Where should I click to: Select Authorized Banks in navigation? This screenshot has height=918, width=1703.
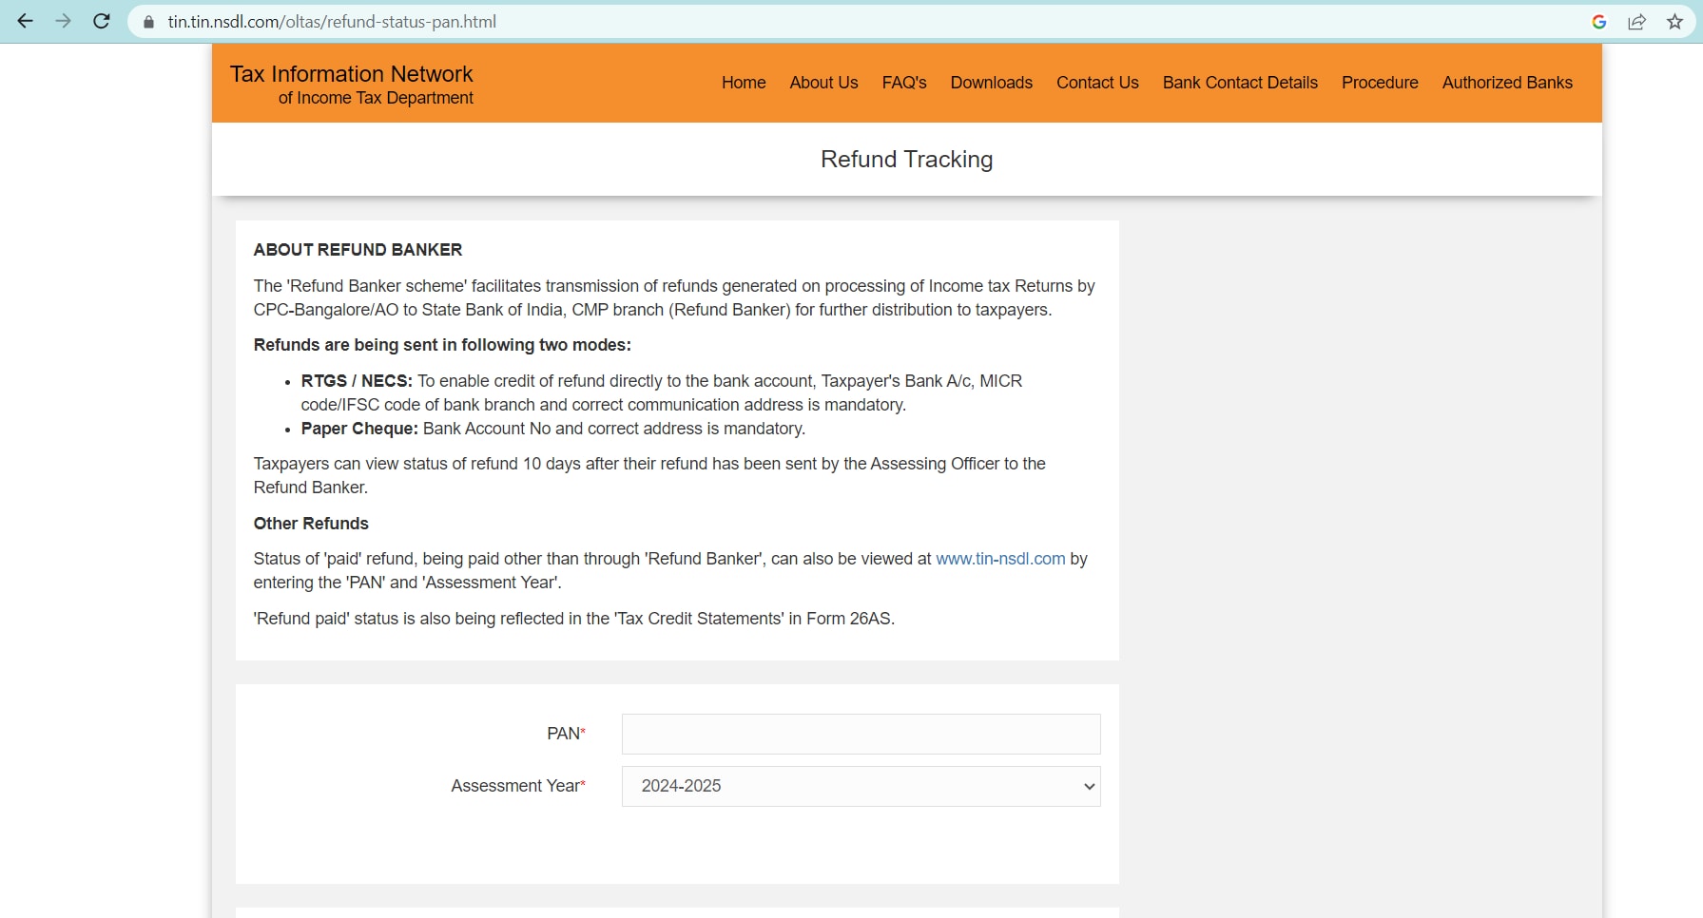pyautogui.click(x=1507, y=83)
